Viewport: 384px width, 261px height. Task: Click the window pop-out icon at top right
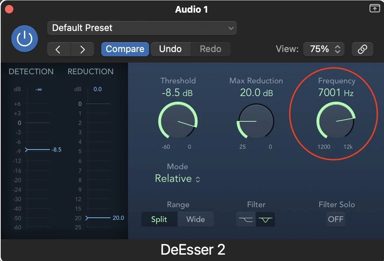coord(375,8)
